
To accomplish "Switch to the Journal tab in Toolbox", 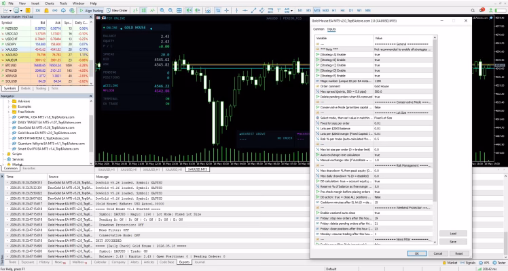I will point(200,262).
